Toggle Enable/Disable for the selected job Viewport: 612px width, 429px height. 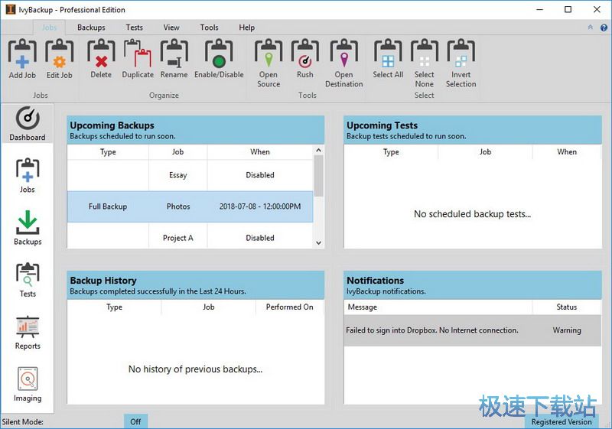[219, 59]
